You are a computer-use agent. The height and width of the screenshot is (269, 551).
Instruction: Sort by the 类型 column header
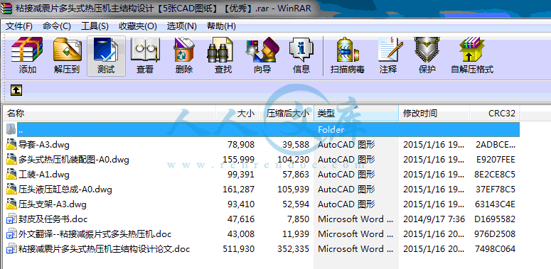pos(356,114)
